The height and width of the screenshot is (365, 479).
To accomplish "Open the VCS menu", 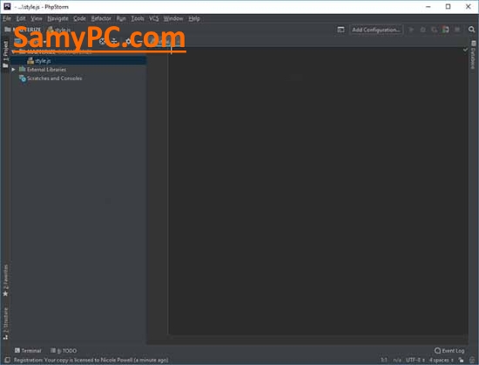I will tap(153, 18).
